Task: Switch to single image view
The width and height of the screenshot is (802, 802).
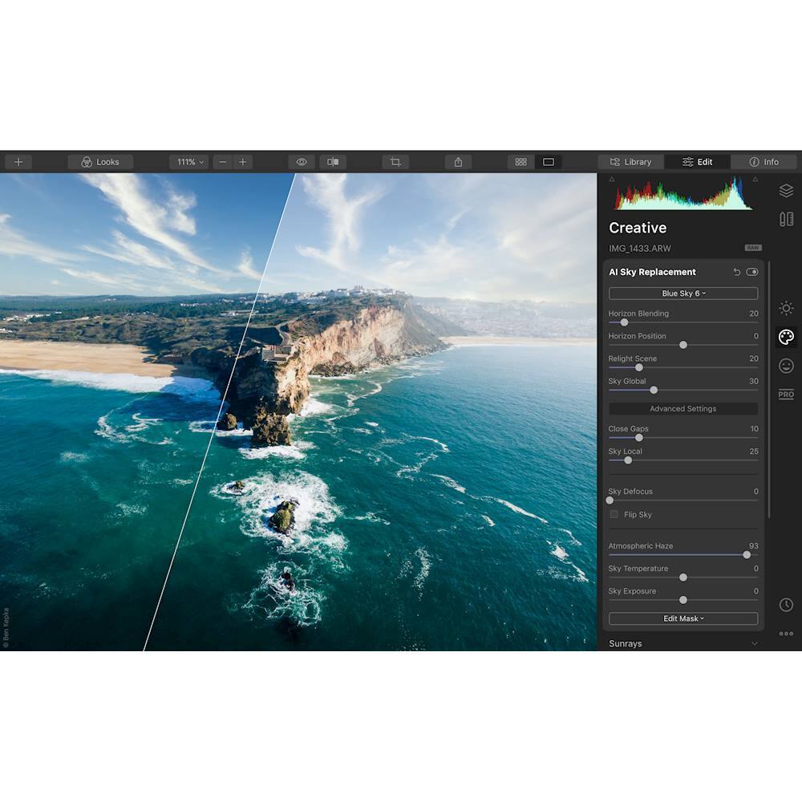Action: click(x=549, y=162)
